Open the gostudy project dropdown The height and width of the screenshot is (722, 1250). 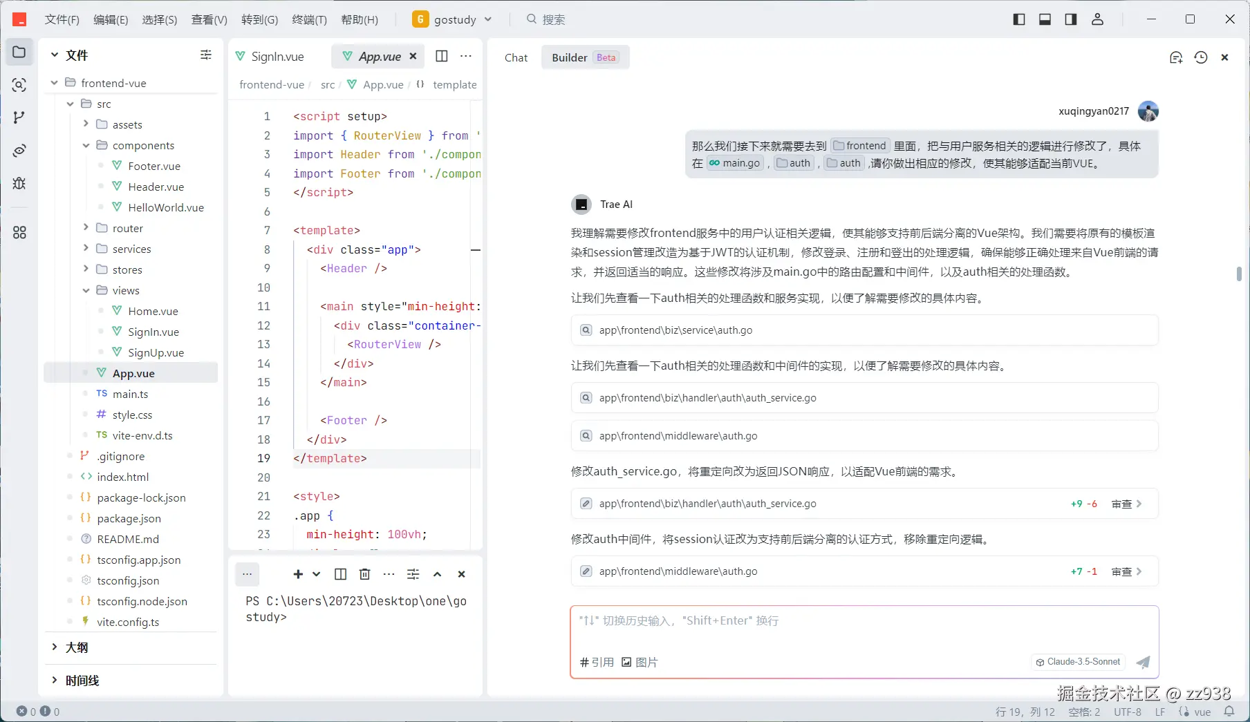(x=452, y=19)
